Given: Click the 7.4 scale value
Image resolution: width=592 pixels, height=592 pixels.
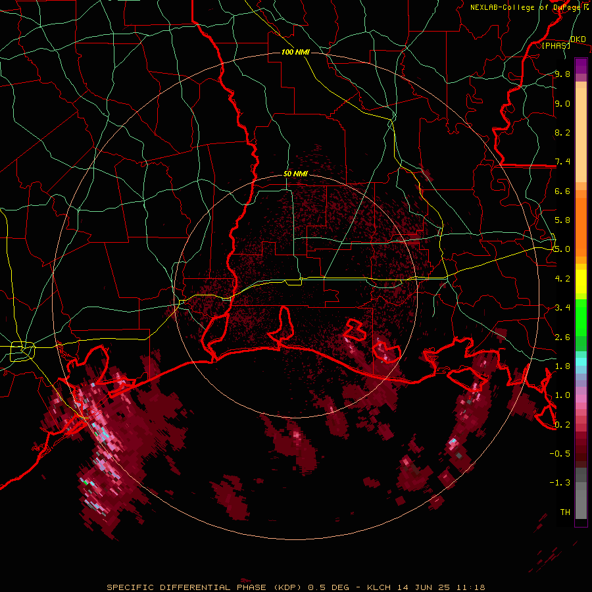Looking at the screenshot, I should pyautogui.click(x=562, y=162).
